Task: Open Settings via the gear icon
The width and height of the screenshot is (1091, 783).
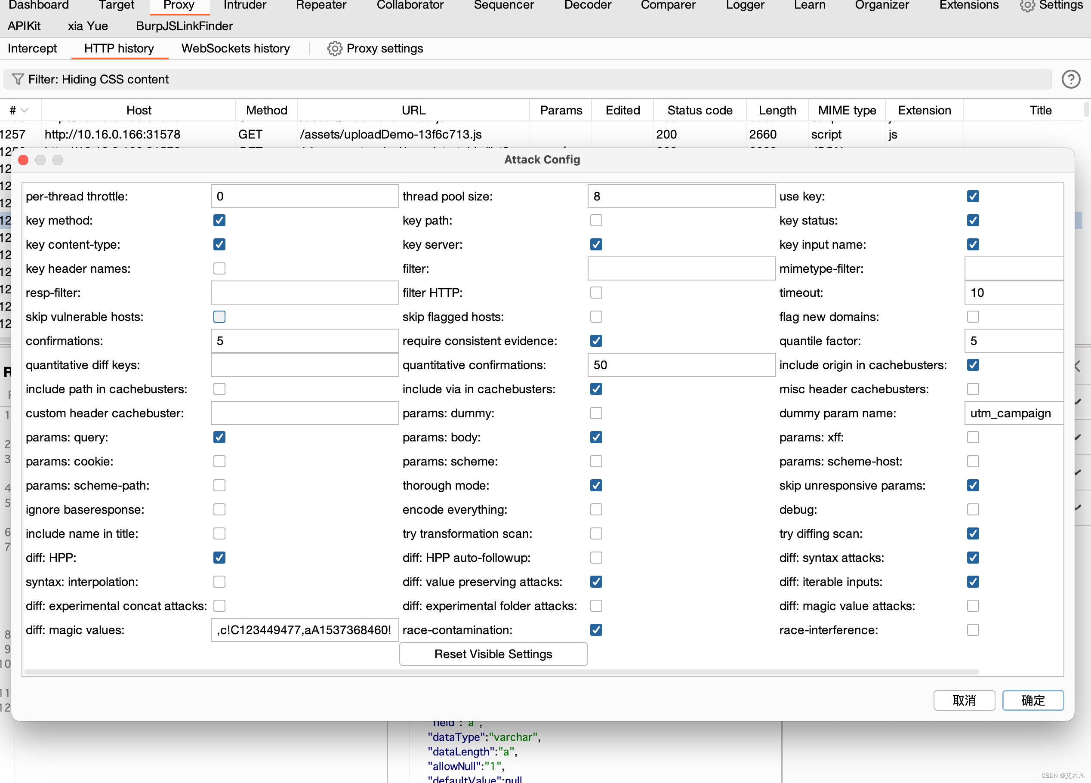Action: pos(1026,6)
